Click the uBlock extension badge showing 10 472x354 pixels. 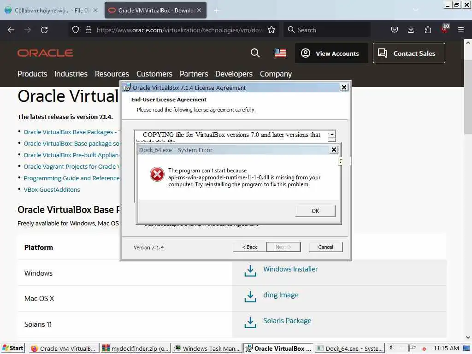pos(445,29)
